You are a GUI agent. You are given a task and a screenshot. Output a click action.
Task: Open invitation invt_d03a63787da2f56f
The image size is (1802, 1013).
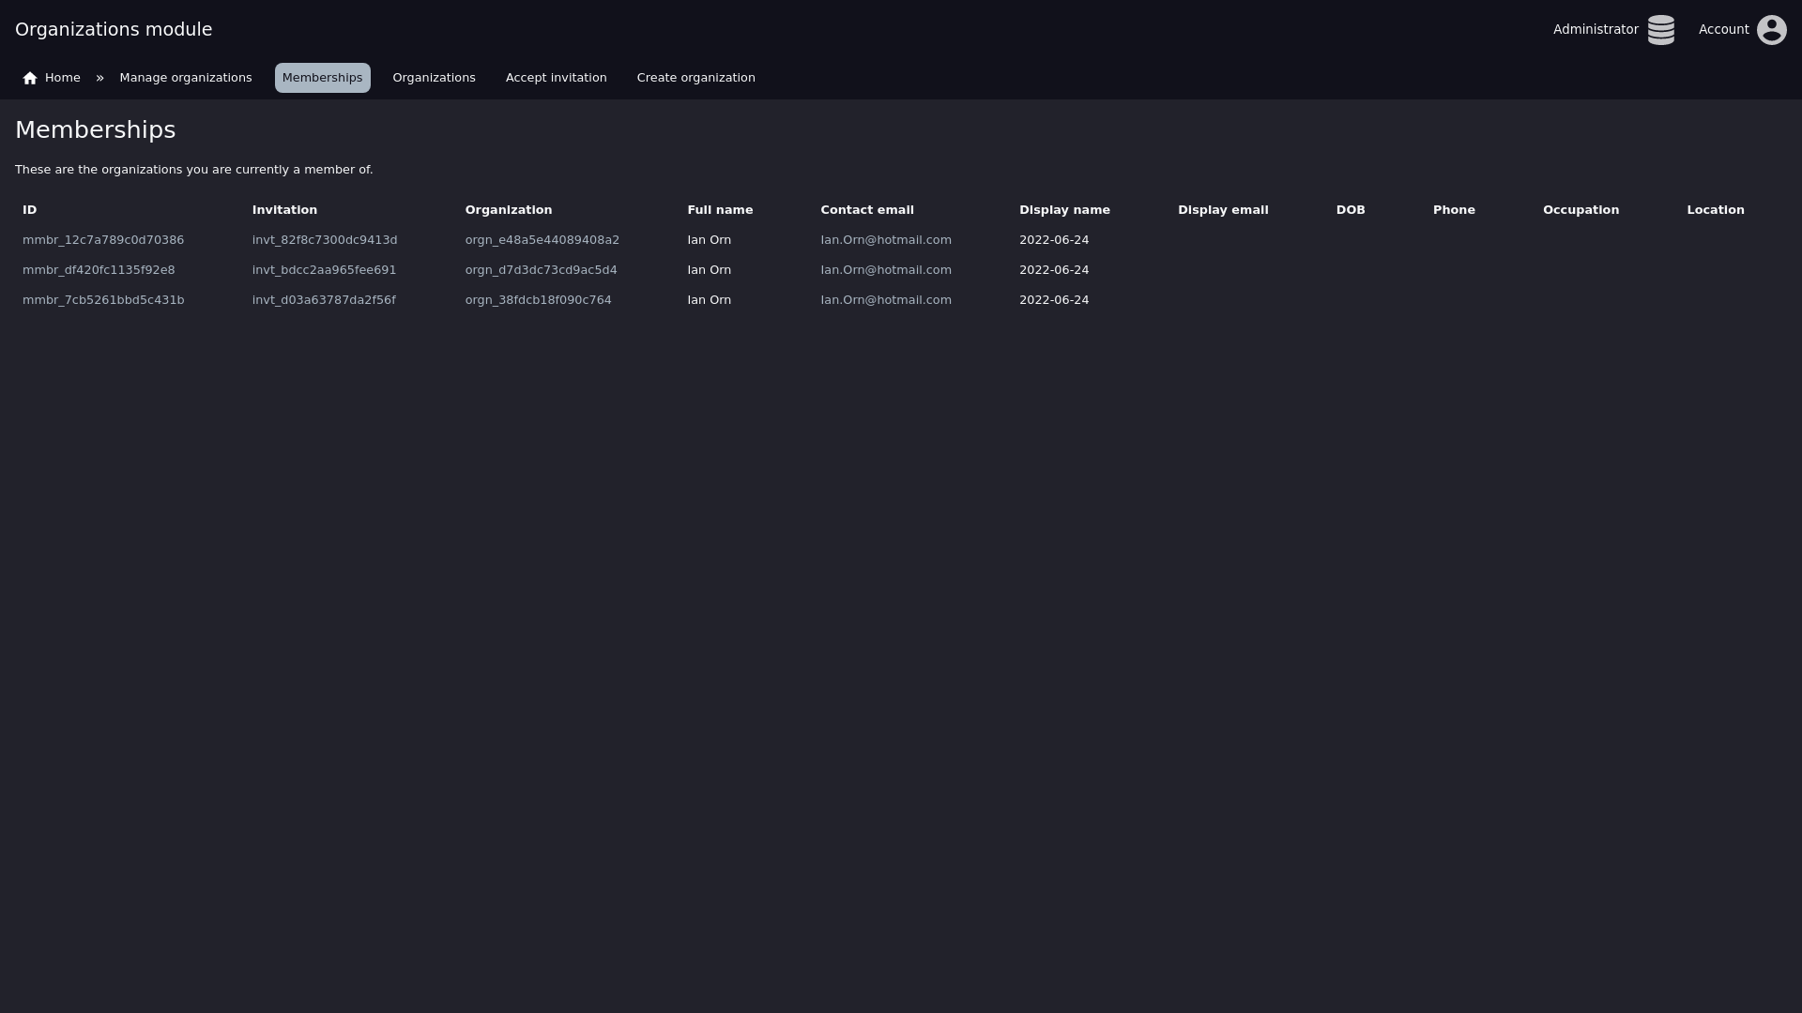(x=324, y=300)
